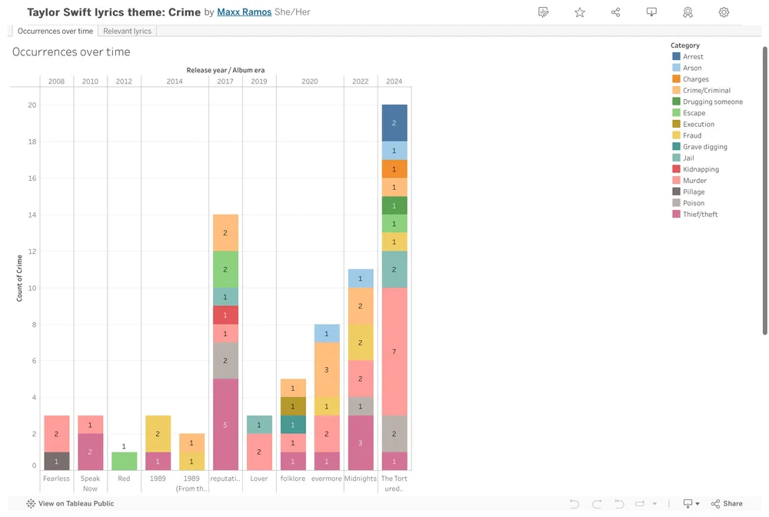The width and height of the screenshot is (769, 517).
Task: Toggle the favorite star for this viz
Action: 579,12
